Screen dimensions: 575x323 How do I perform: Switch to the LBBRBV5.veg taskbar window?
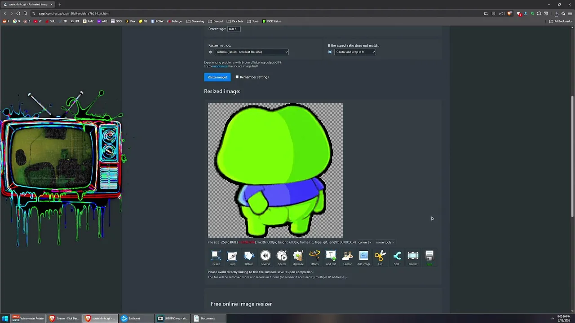click(x=172, y=319)
